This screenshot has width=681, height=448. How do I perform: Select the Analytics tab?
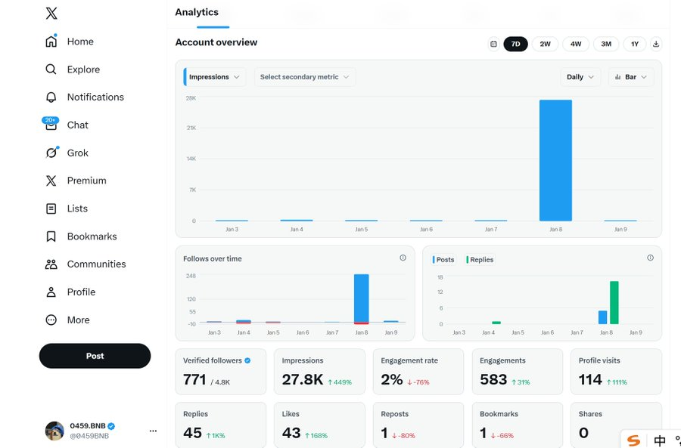197,13
